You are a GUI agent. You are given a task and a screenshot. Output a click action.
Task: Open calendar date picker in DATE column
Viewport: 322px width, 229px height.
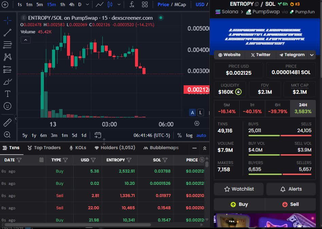coord(41,160)
